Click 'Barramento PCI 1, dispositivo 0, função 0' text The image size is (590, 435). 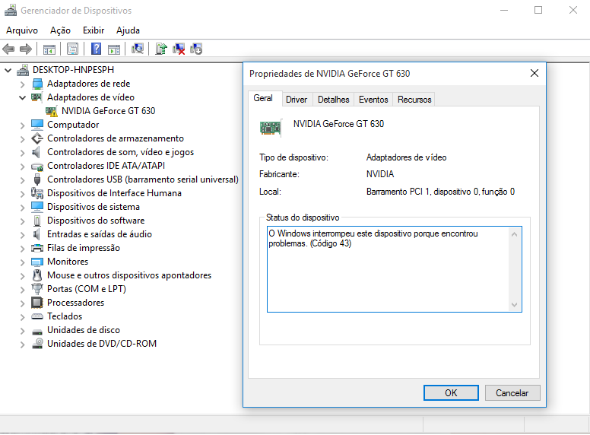tap(440, 192)
